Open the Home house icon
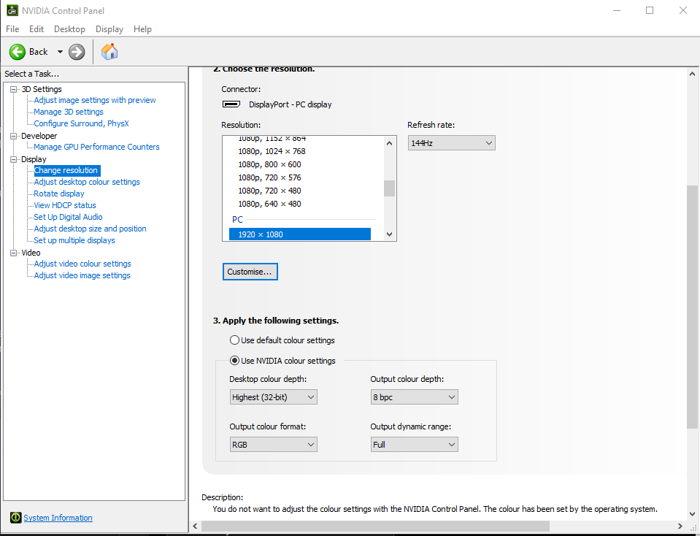The width and height of the screenshot is (700, 536). click(x=109, y=52)
